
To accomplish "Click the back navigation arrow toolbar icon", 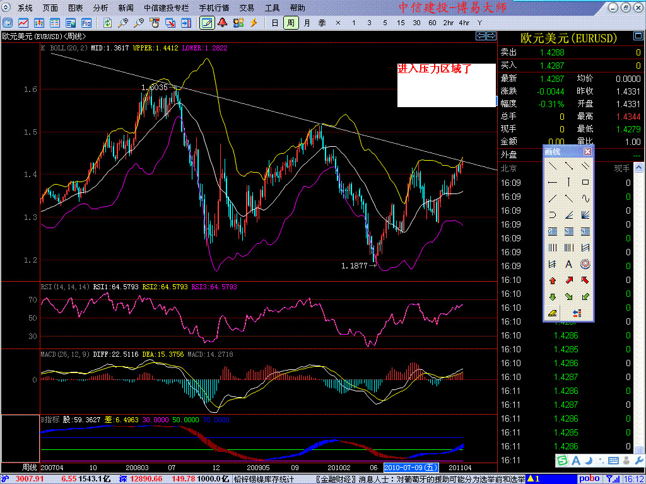I will [8, 23].
